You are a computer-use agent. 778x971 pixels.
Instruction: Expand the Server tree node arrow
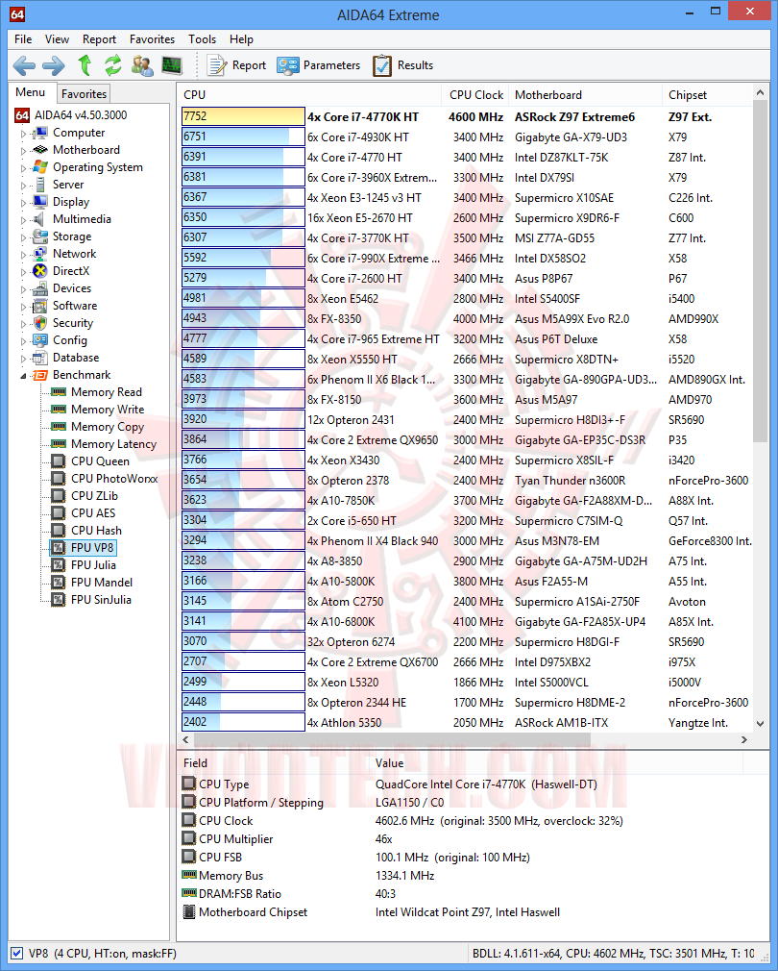pos(23,186)
